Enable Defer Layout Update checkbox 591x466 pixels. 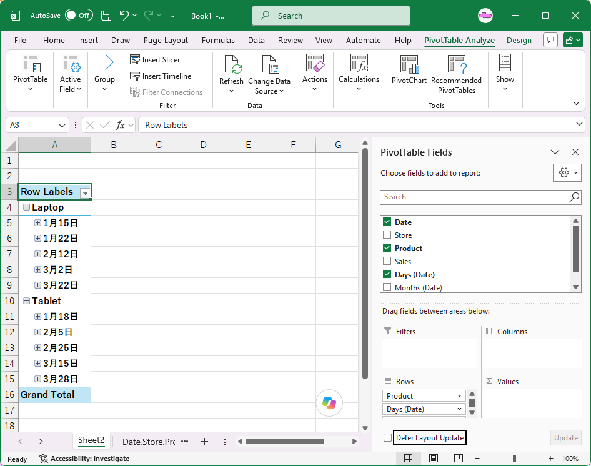[387, 438]
